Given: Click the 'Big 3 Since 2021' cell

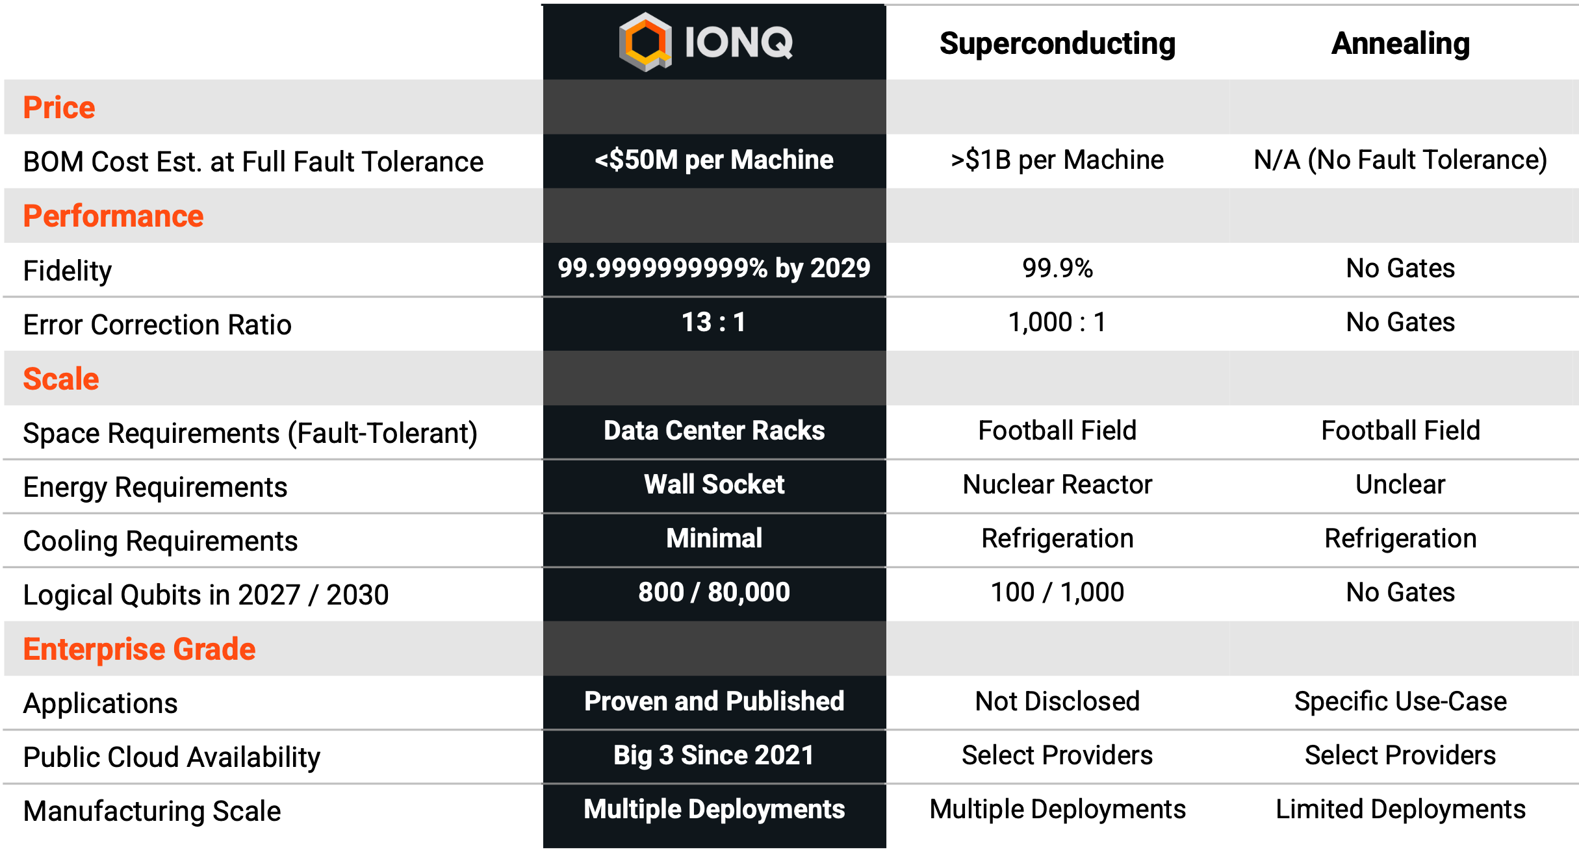Looking at the screenshot, I should (x=713, y=755).
